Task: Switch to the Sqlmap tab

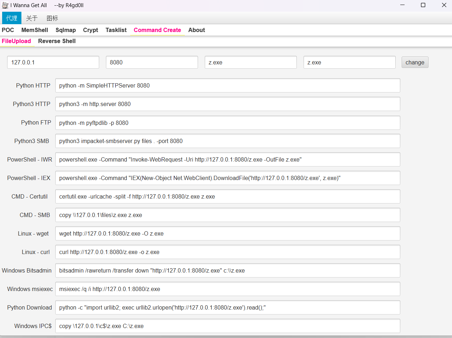Action: click(66, 30)
